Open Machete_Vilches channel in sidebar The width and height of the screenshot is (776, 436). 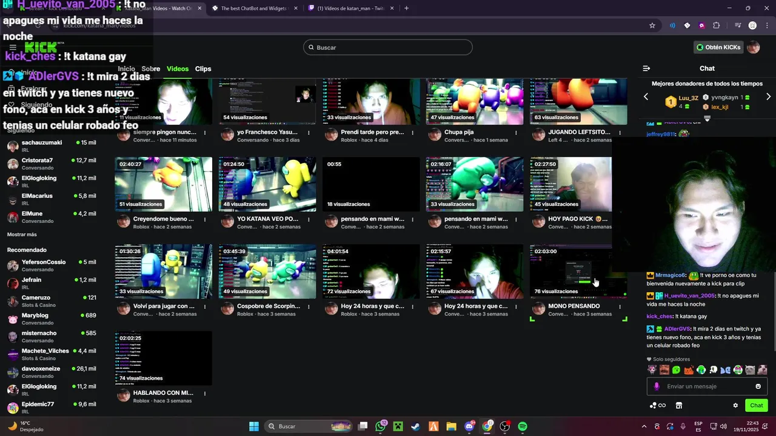[x=52, y=354]
